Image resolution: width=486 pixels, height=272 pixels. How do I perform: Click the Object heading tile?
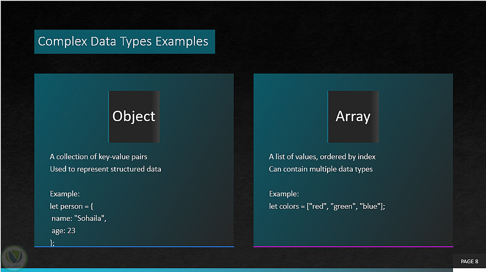click(134, 117)
